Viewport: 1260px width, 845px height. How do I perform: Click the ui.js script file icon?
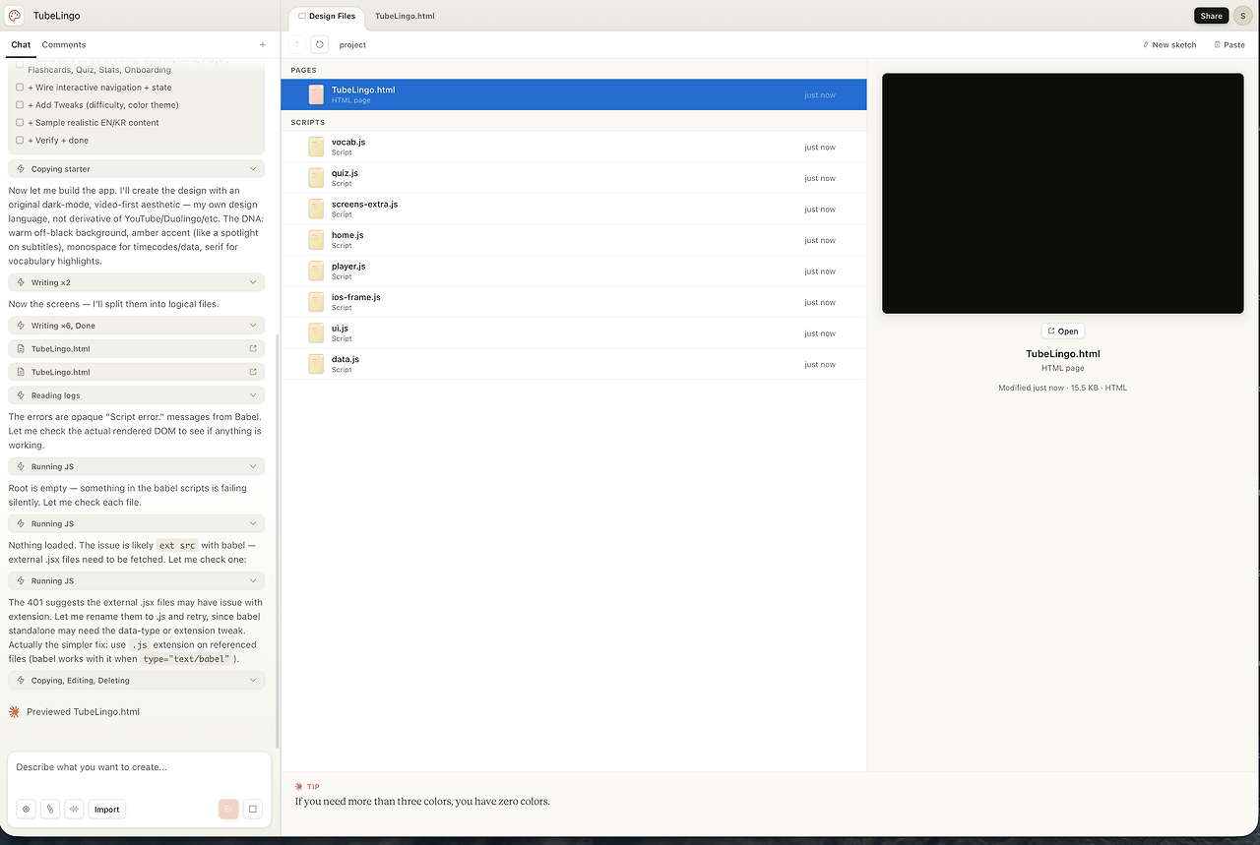pos(316,332)
